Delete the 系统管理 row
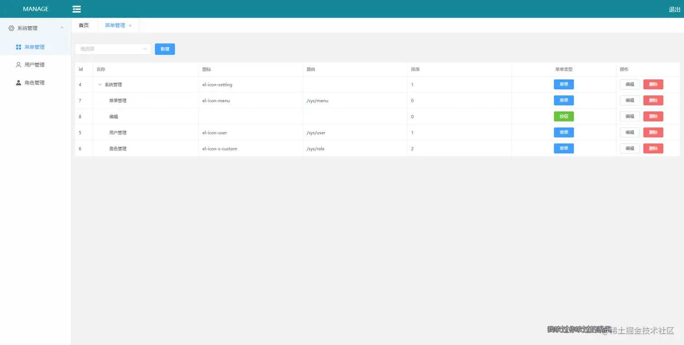Viewport: 684px width, 345px height. coord(653,84)
